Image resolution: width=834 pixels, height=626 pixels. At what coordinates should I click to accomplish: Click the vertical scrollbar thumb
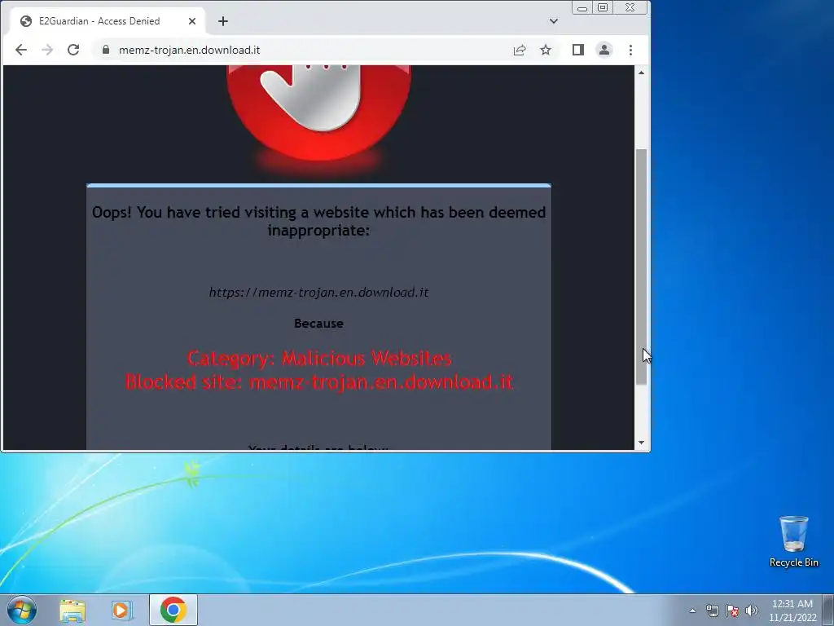642,267
